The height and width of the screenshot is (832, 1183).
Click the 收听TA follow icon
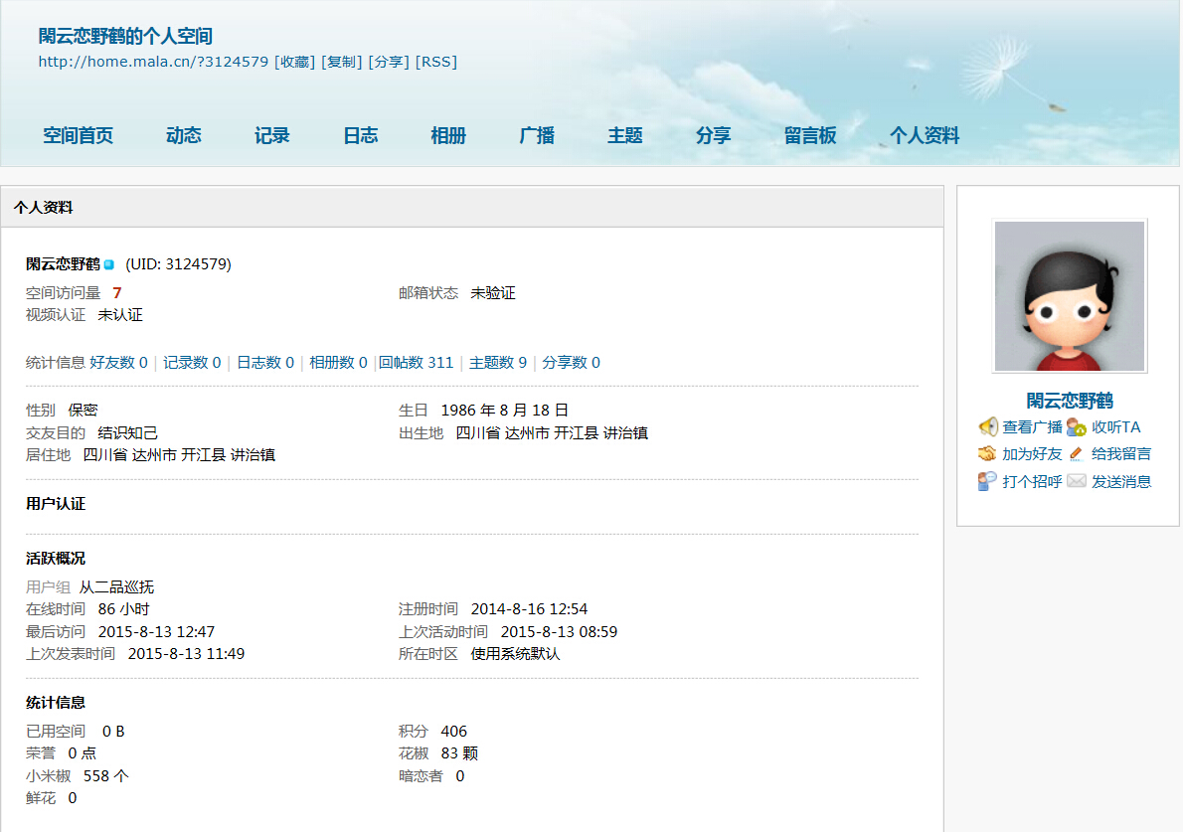tap(1077, 427)
